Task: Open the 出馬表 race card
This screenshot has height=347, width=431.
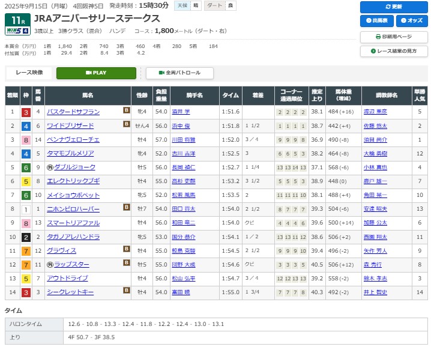Action: (376, 21)
